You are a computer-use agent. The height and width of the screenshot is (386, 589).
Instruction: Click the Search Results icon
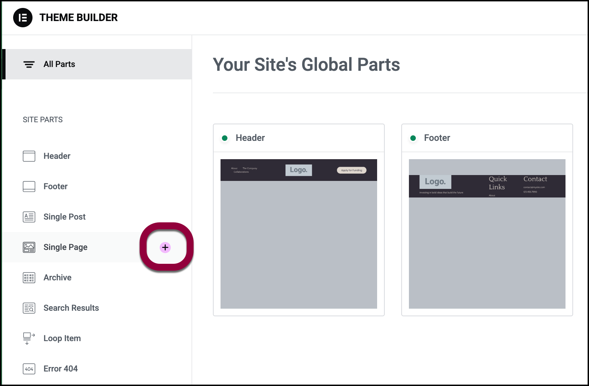(x=29, y=308)
